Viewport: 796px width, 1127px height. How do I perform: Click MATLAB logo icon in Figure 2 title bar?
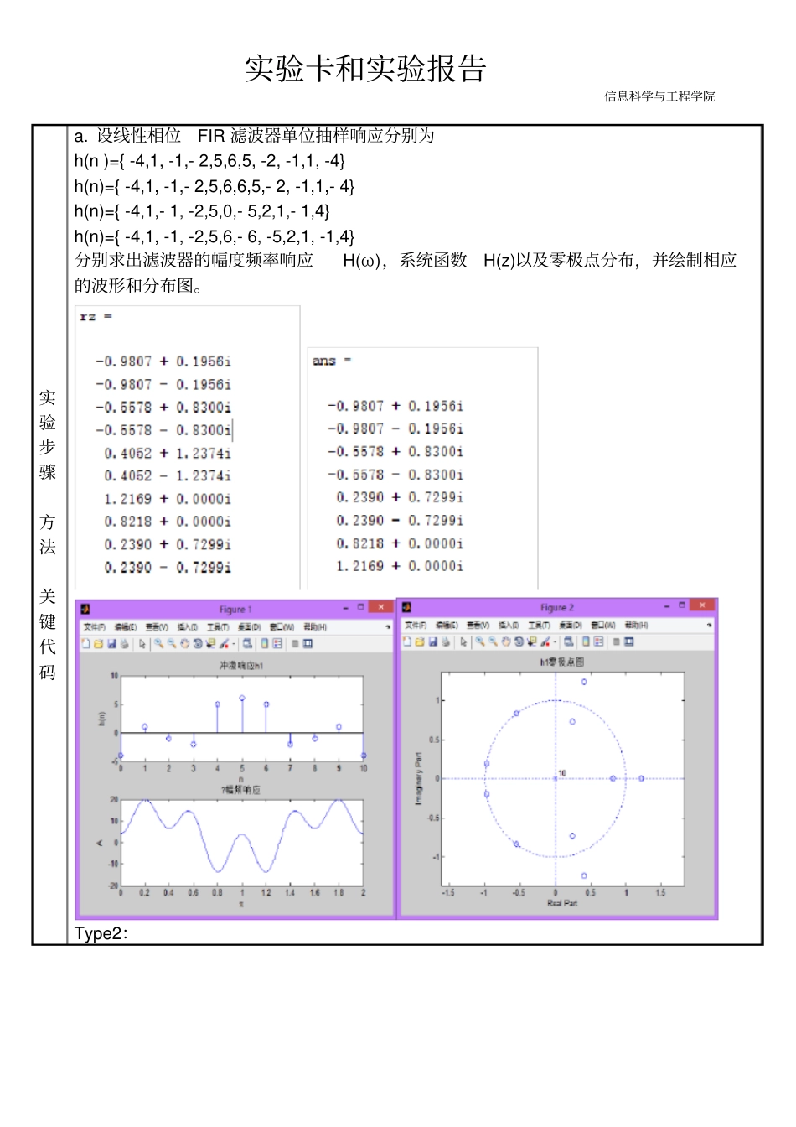(406, 606)
